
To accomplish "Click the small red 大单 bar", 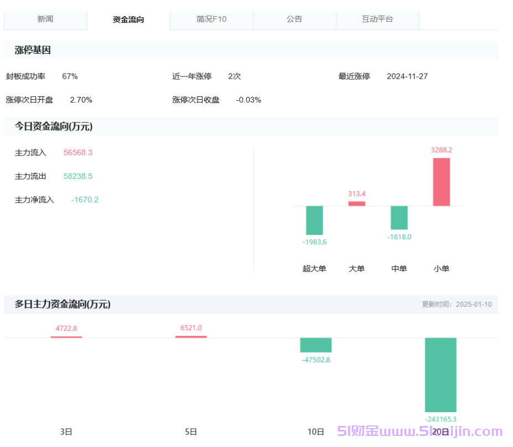I will [356, 203].
